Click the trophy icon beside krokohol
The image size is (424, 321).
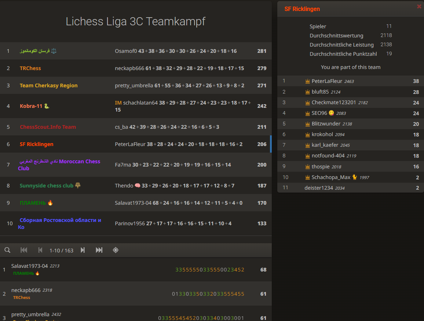click(307, 134)
